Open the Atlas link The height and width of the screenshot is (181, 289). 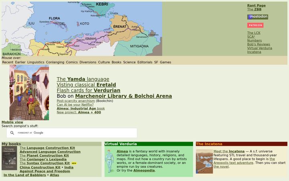pos(54,175)
